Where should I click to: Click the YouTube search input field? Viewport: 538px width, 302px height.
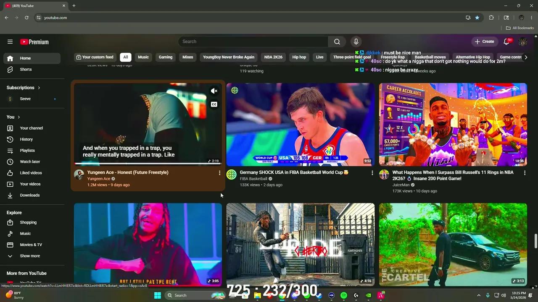coord(253,42)
